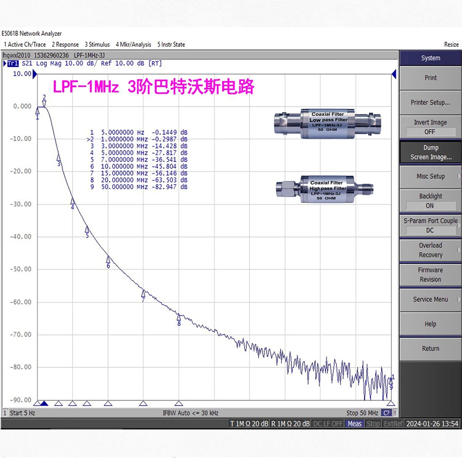Expand the Misc Setup submenu
This screenshot has width=462, height=462.
click(430, 176)
